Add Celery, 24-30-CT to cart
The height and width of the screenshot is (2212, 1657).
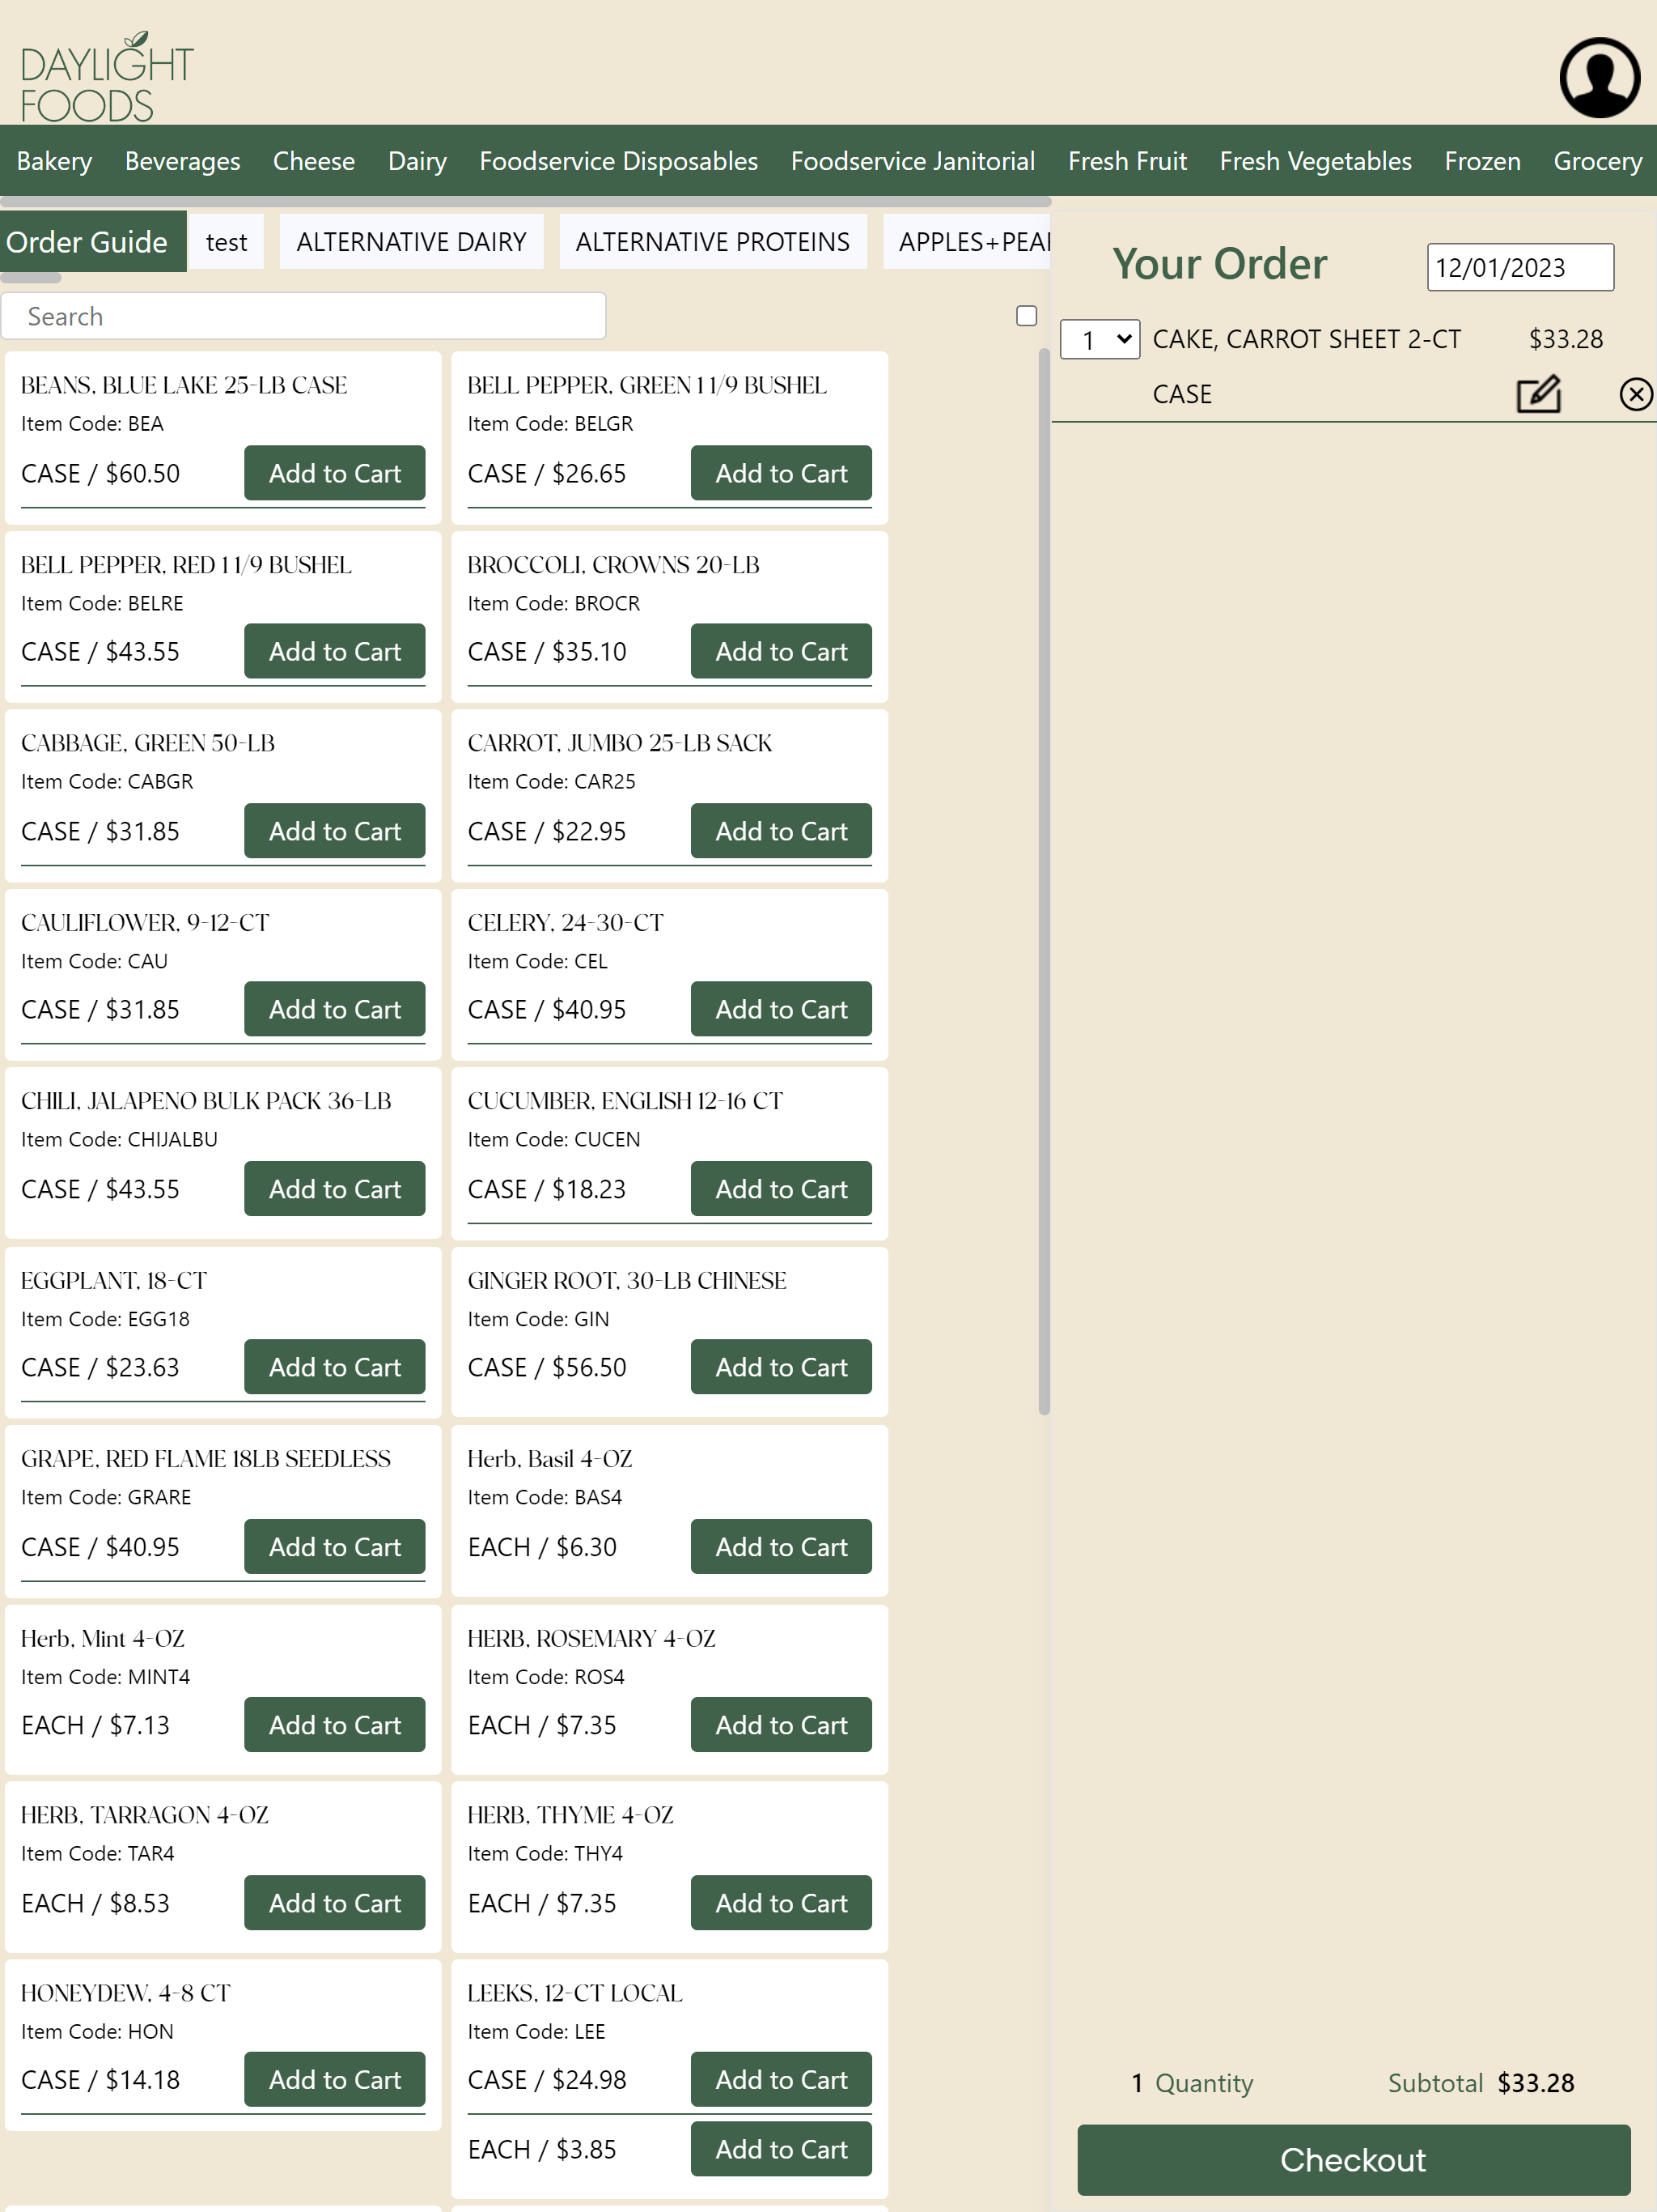[x=782, y=1009]
